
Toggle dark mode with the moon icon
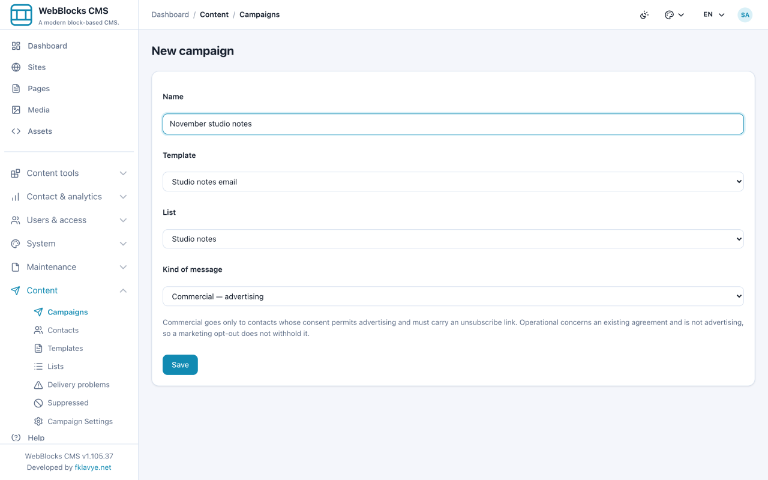tap(644, 15)
